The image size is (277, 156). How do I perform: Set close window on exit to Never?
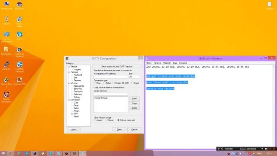(x=107, y=120)
